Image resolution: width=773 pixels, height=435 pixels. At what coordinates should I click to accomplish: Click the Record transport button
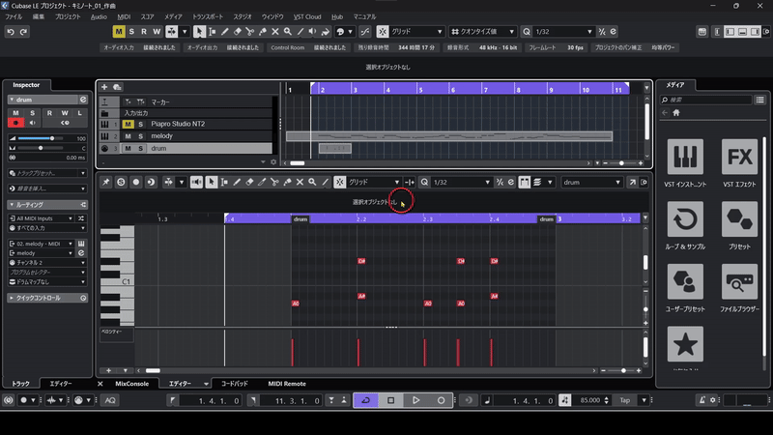(442, 400)
